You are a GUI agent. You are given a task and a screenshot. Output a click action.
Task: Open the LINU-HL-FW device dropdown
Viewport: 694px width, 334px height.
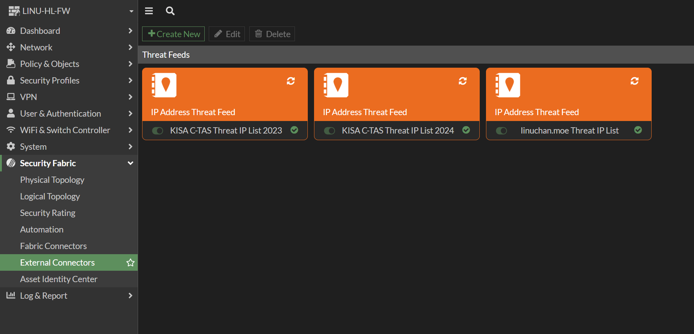click(131, 11)
